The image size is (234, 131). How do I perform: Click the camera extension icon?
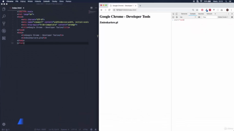coord(222,10)
